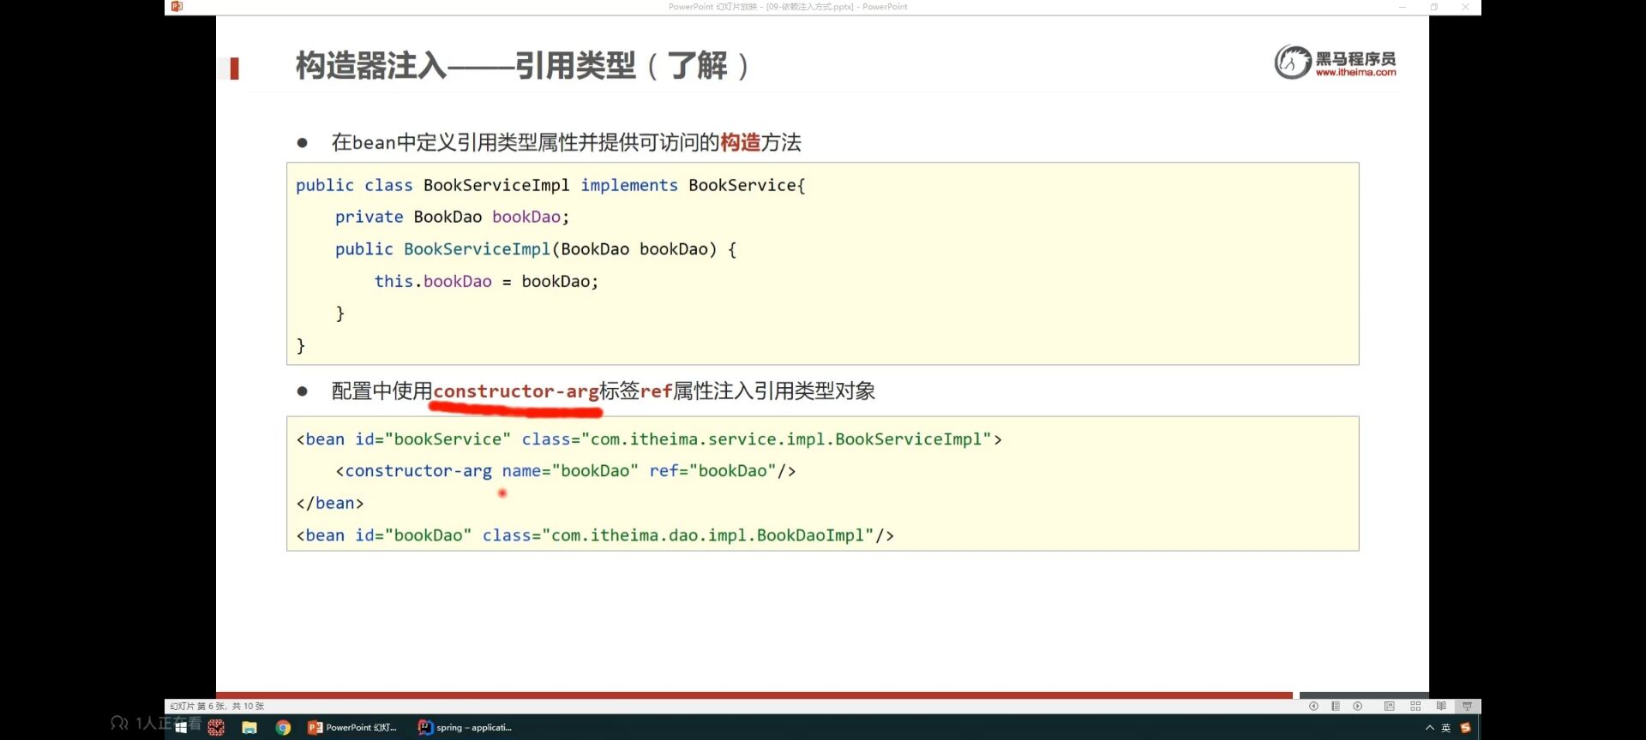Maximize the PowerPoint window
1646x740 pixels.
tap(1434, 7)
